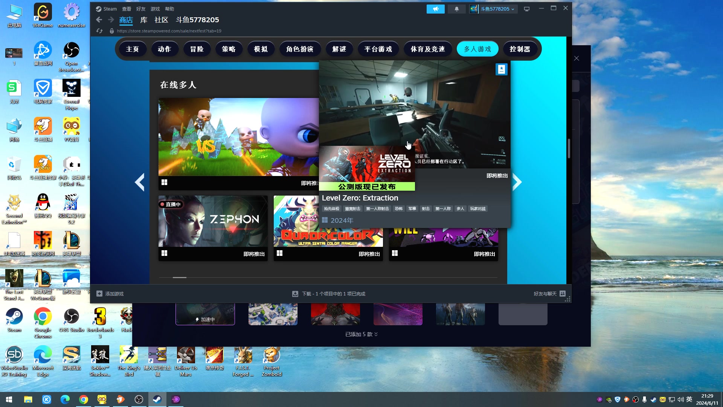Open the 好友 menu
Screen dimensions: 723x407
141,9
